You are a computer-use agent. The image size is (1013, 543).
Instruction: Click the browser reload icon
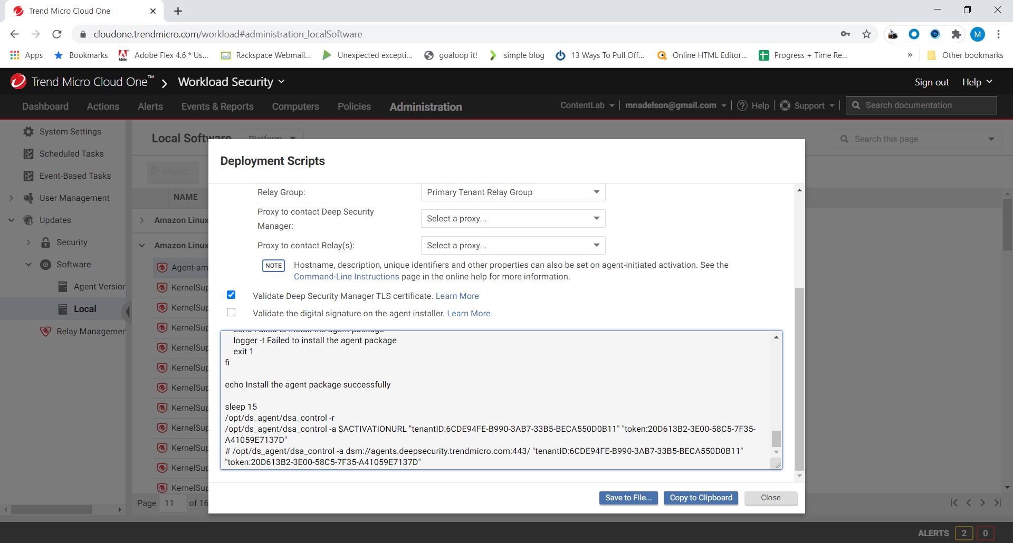57,34
